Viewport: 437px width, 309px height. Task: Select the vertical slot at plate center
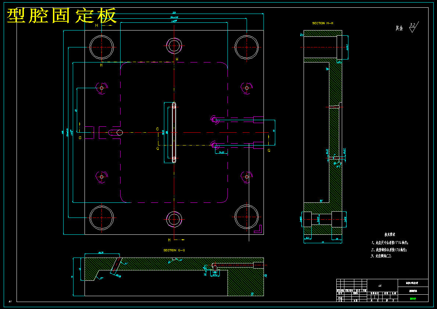[x=174, y=133]
